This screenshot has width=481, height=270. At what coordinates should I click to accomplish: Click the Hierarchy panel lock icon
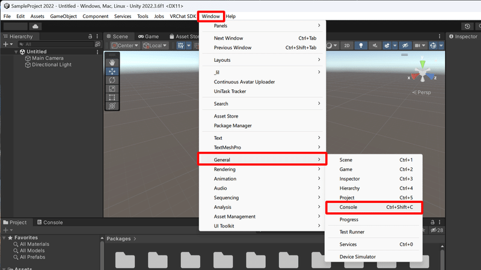point(90,36)
